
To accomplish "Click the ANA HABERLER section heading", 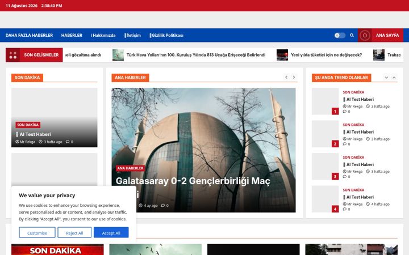I will 130,78.
